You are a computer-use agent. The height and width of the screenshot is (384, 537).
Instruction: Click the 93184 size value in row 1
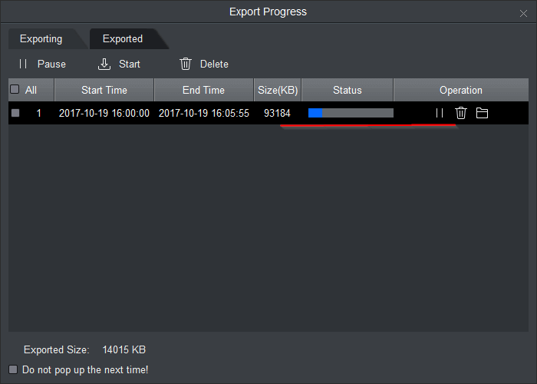click(277, 114)
